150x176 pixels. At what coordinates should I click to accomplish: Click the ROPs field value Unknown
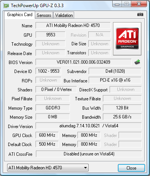point(48,80)
